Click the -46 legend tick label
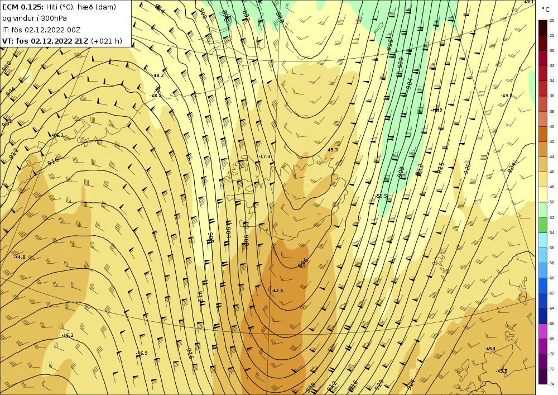This screenshot has width=558, height=395. pos(551,172)
